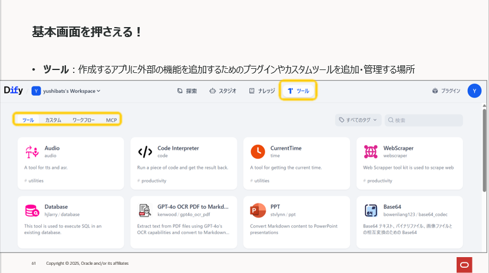The image size is (489, 273).
Task: Go to 探索 in the top navigation
Action: (187, 91)
